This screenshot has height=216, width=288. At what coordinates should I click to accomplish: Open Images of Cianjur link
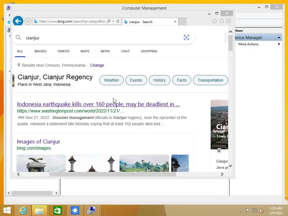(39, 142)
